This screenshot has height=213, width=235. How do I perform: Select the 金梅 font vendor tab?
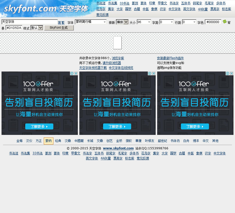20,141
